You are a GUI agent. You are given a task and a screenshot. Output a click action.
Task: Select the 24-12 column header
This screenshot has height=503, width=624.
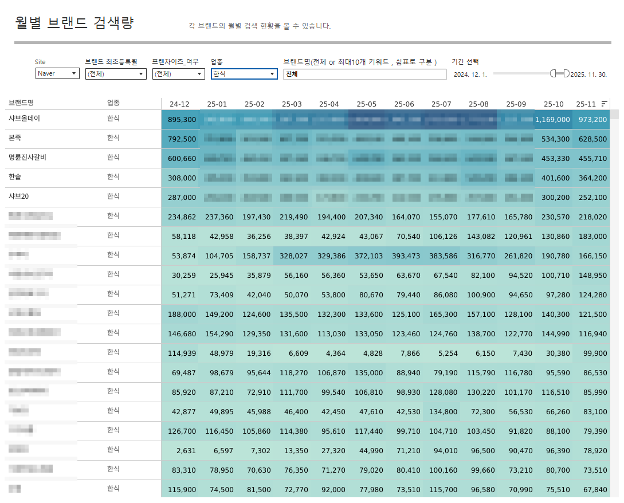click(179, 104)
